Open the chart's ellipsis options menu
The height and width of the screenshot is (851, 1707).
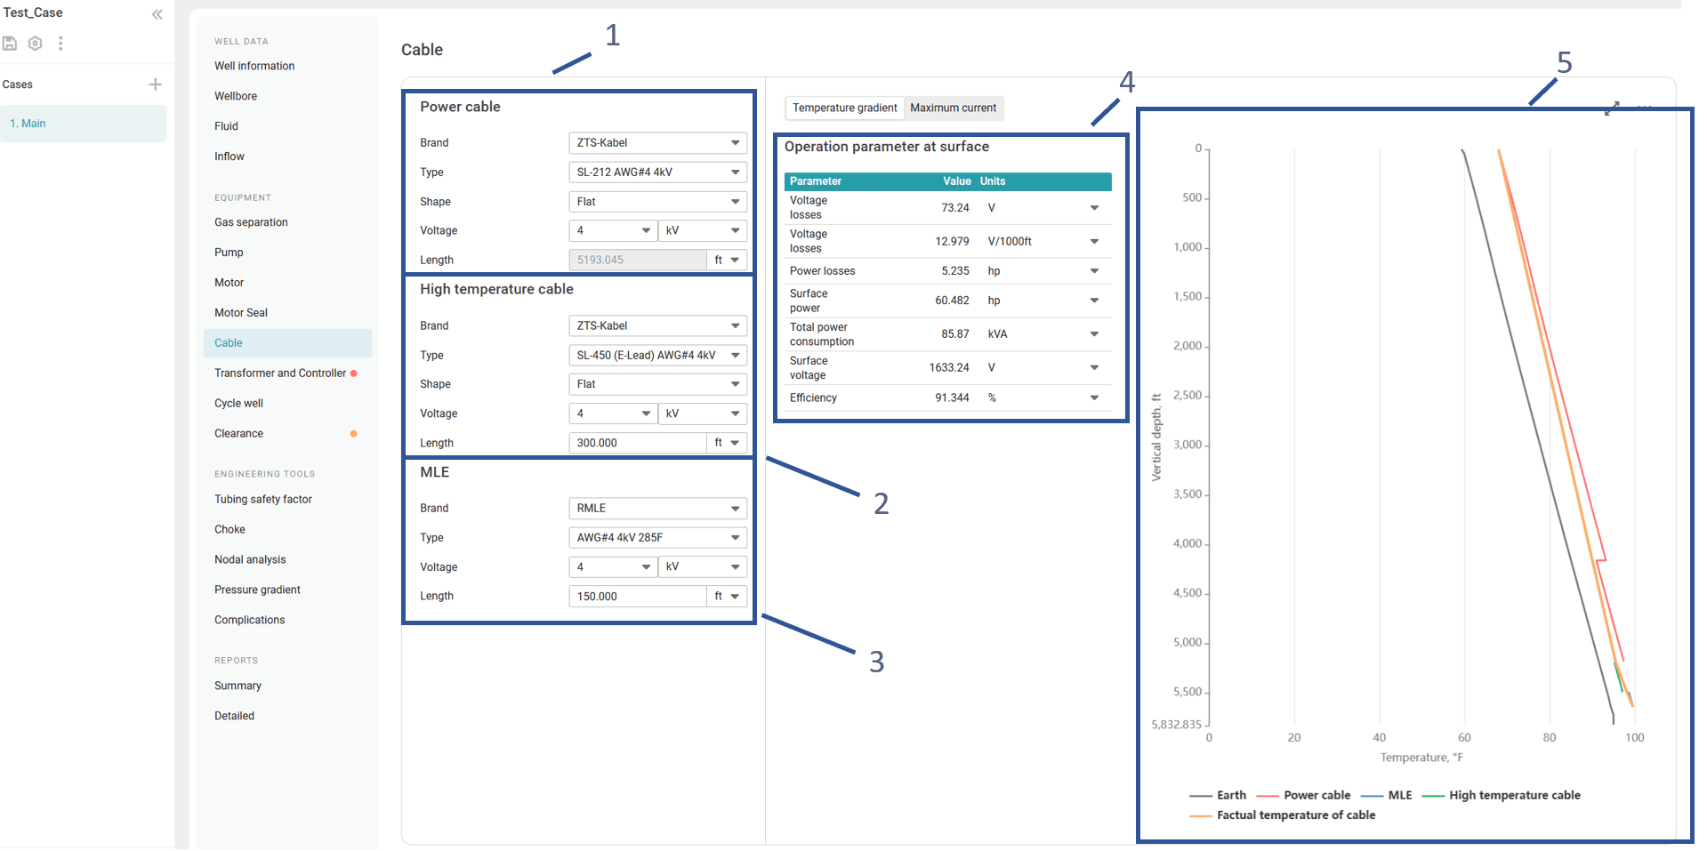pos(1644,108)
